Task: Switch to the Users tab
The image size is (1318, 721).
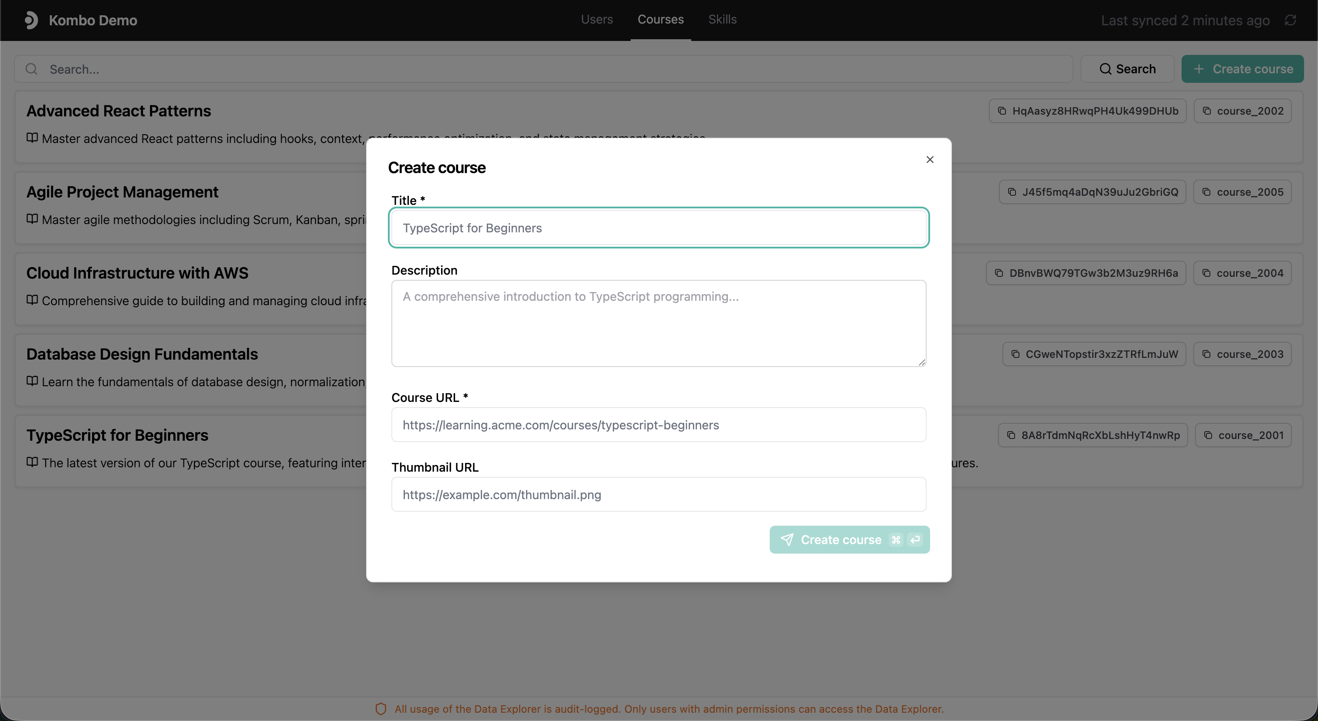Action: pos(597,20)
